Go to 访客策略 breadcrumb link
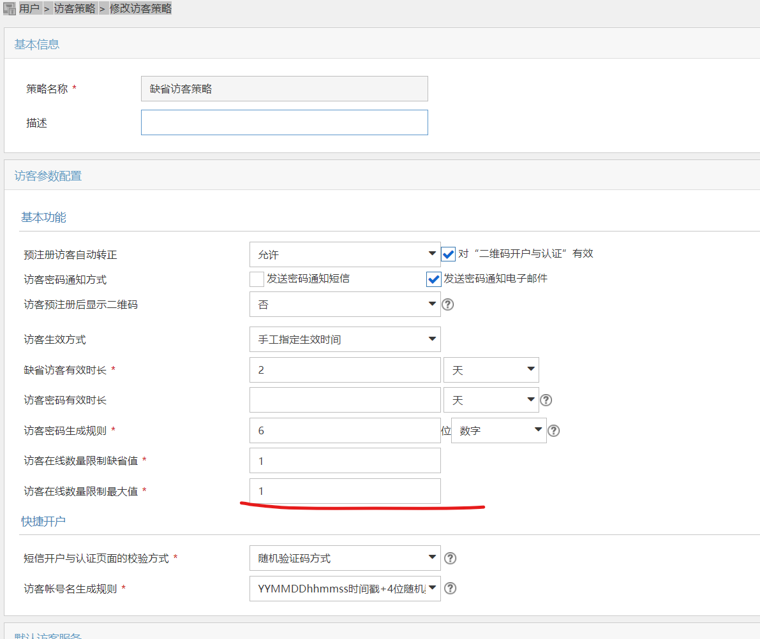The image size is (760, 639). tap(75, 9)
